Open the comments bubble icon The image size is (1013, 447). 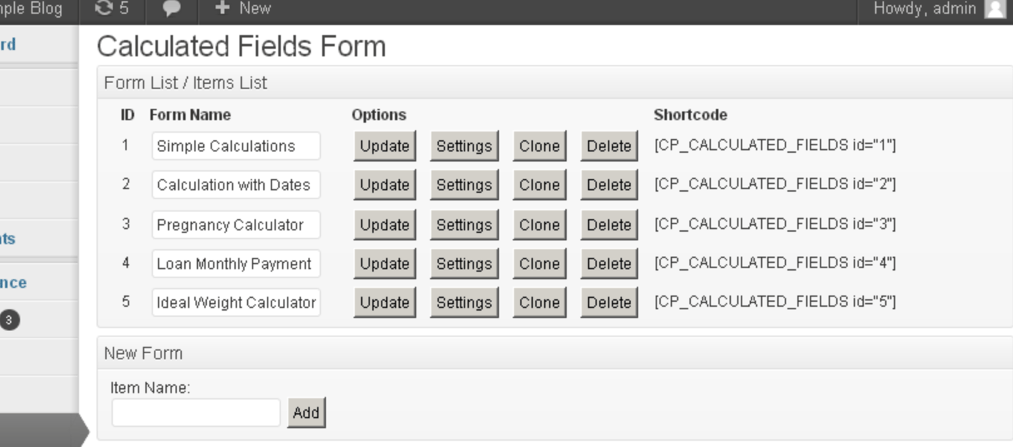pyautogui.click(x=172, y=9)
